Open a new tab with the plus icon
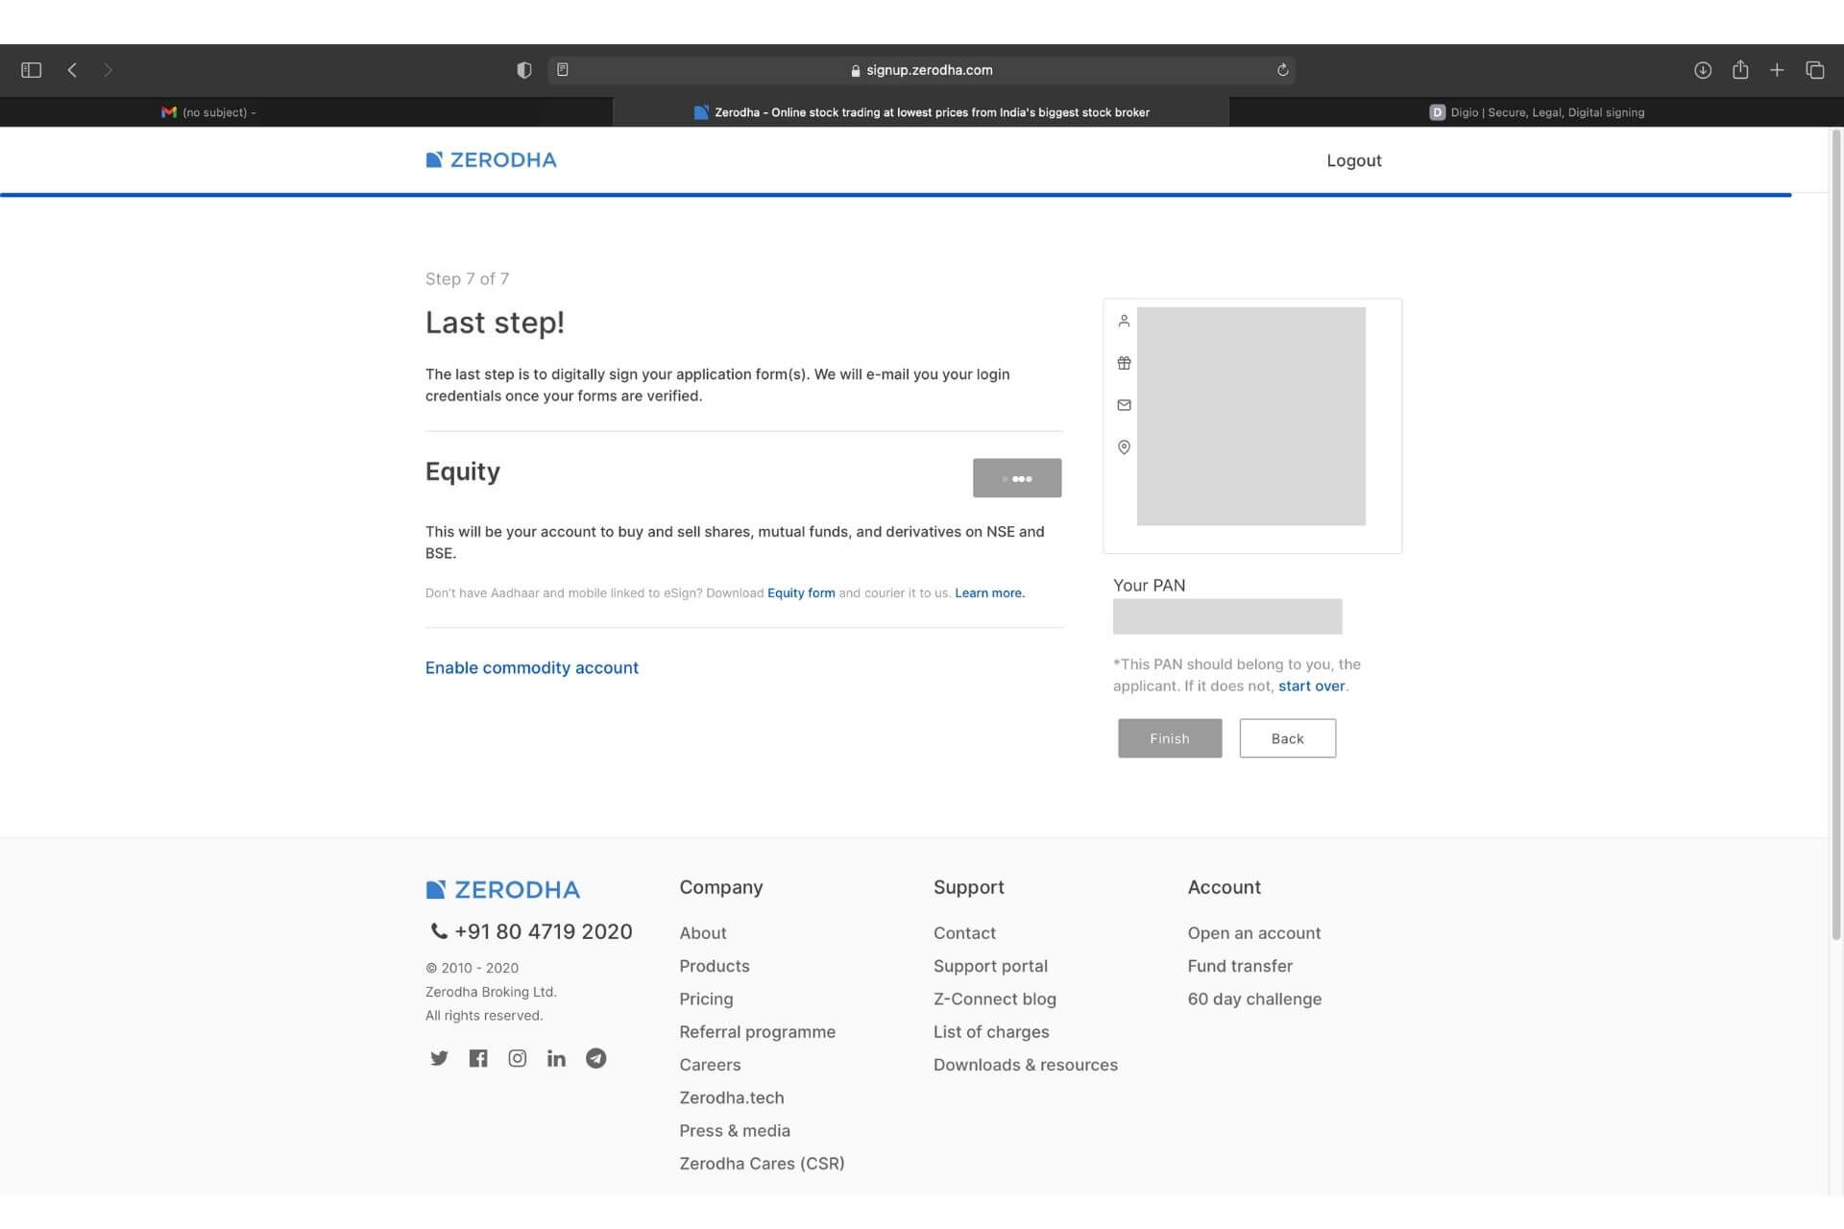Screen dimensions: 1844x1229 point(1777,70)
